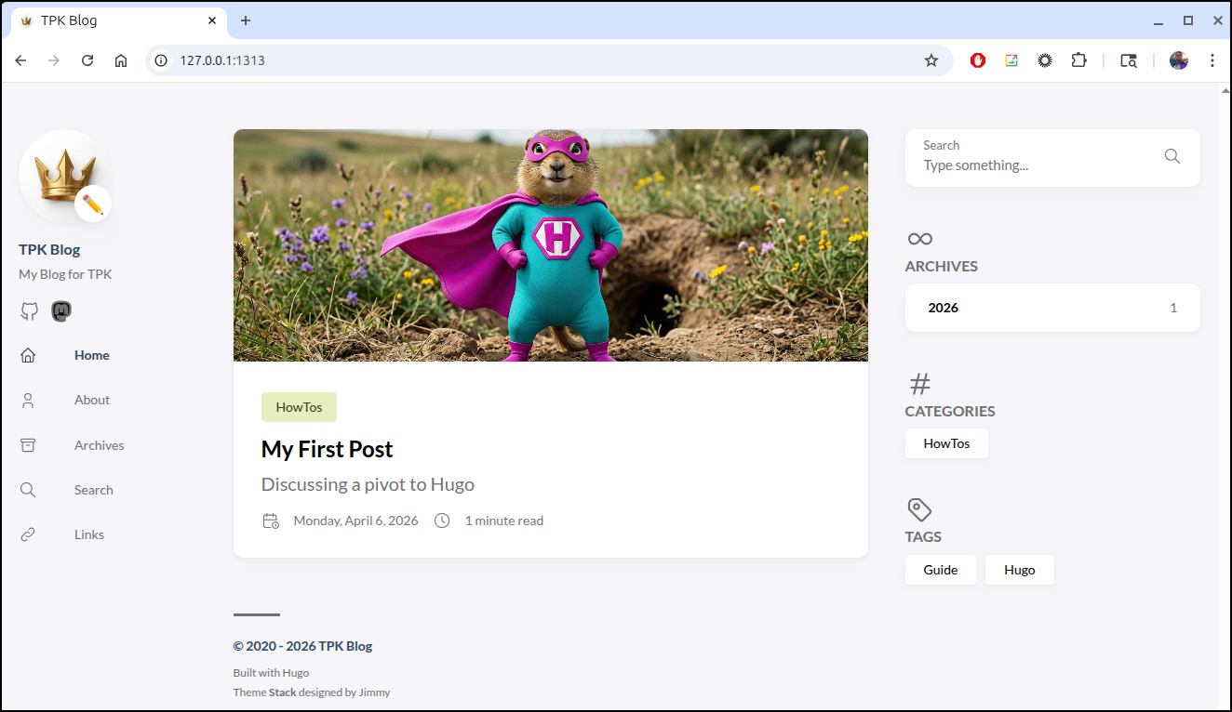Open the browser Extensions puzzle icon
This screenshot has width=1232, height=712.
pyautogui.click(x=1078, y=60)
